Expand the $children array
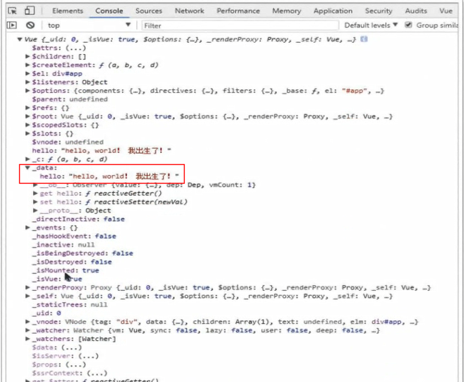 coord(27,56)
